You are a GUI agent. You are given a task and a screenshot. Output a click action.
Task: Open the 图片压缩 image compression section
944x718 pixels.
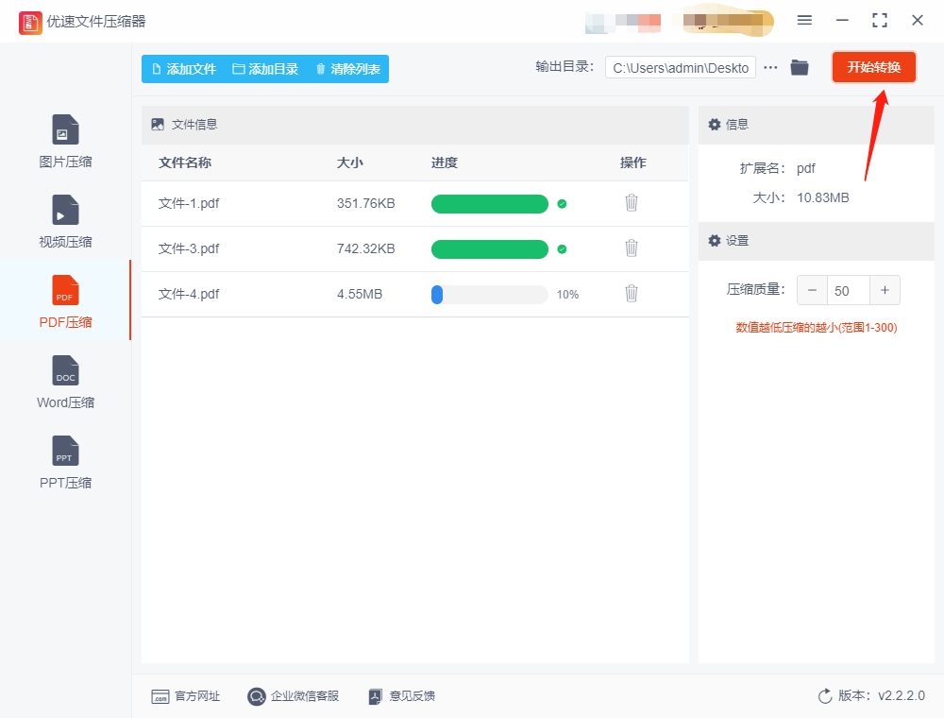pyautogui.click(x=65, y=141)
